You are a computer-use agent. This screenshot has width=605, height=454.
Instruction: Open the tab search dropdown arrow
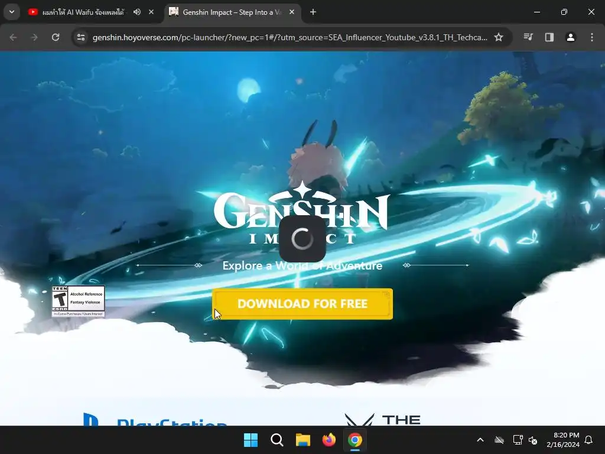[12, 12]
